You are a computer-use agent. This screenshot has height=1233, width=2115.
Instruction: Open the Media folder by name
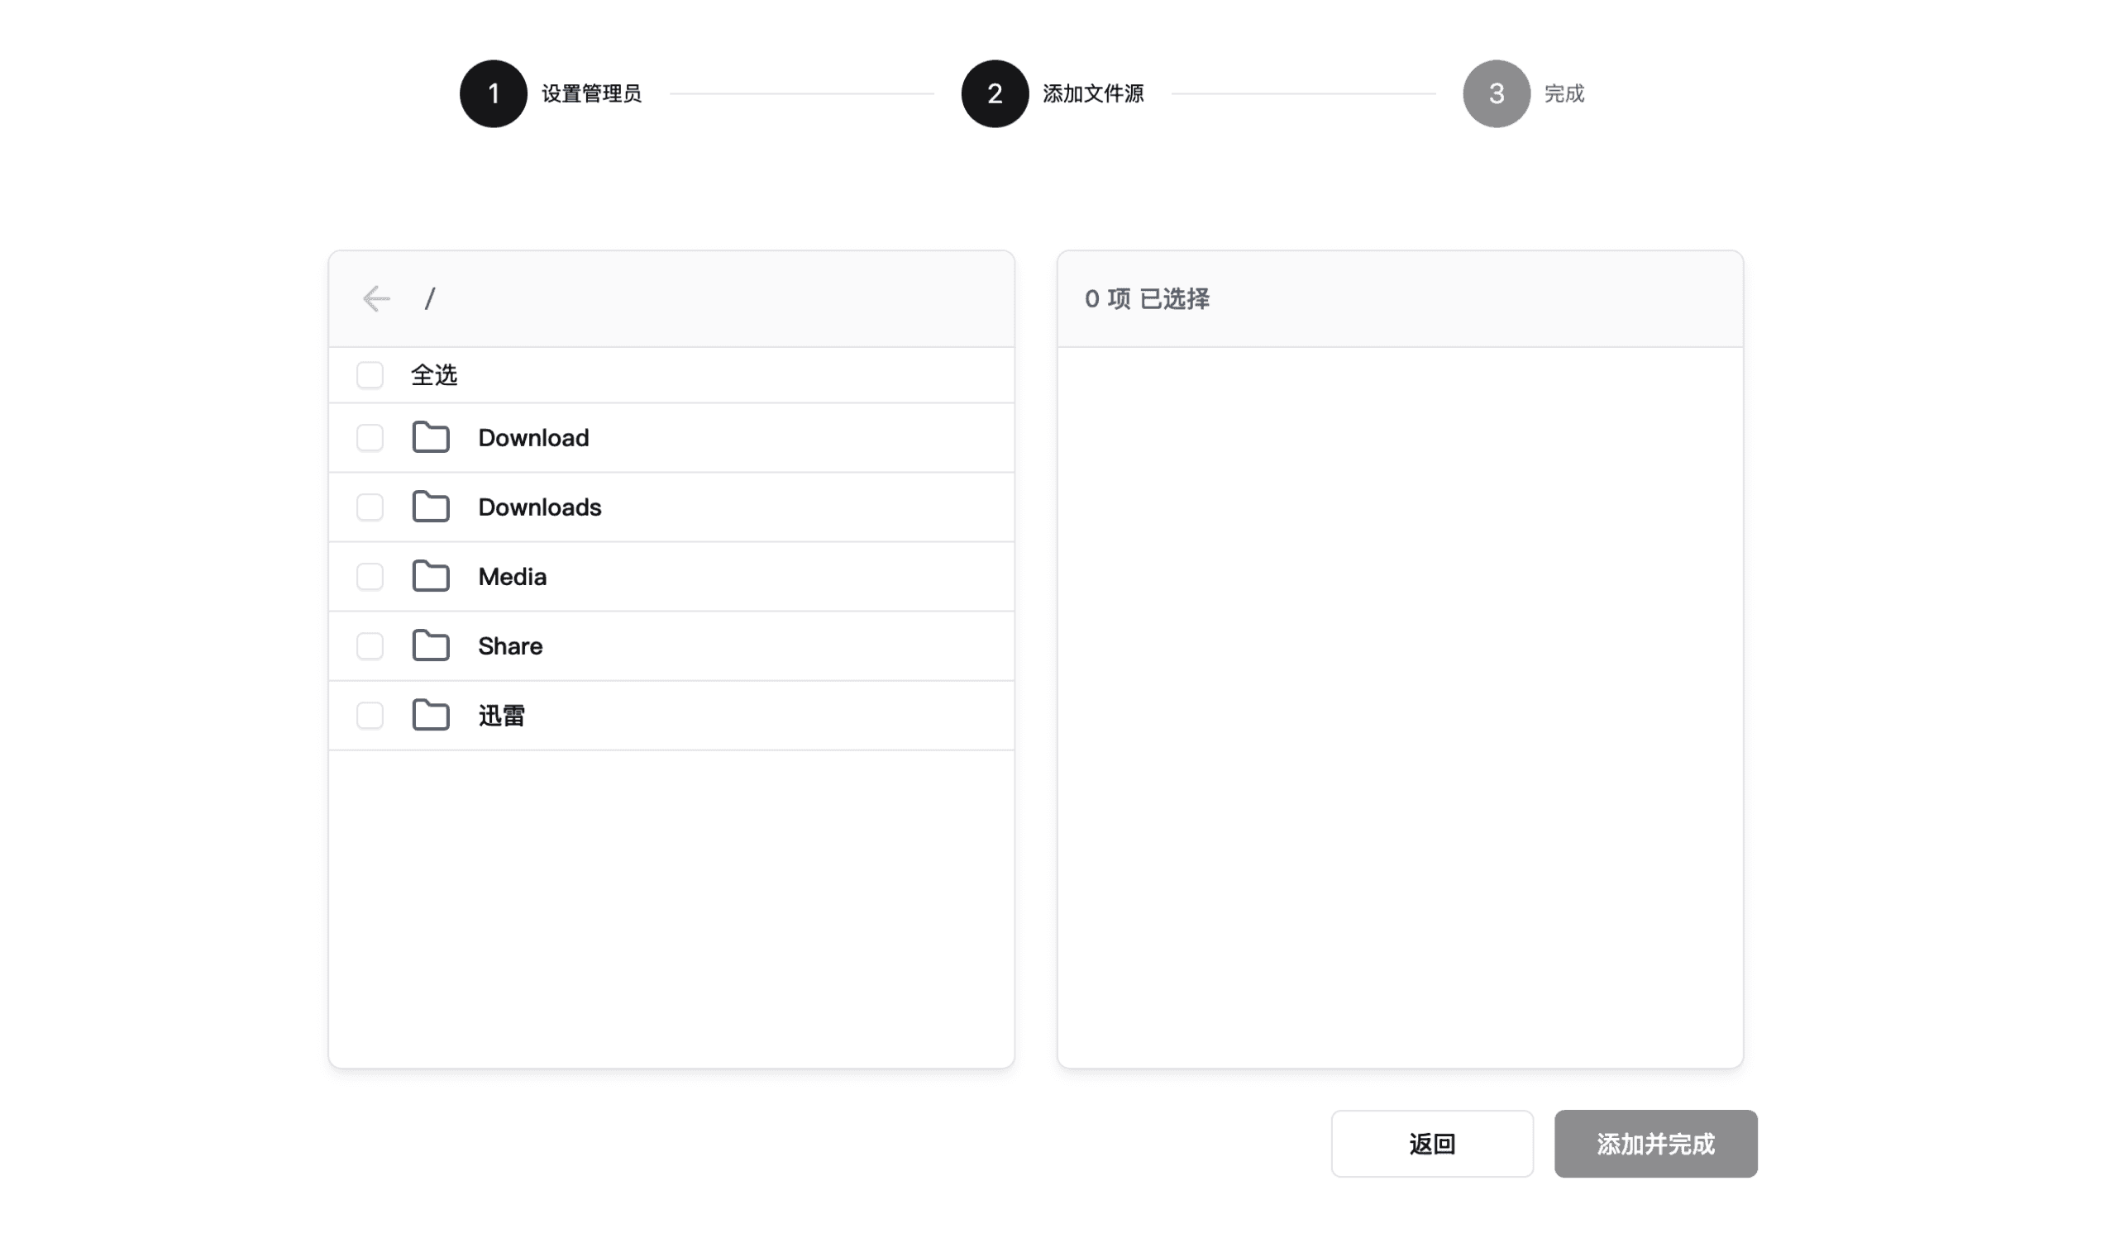[x=512, y=577]
